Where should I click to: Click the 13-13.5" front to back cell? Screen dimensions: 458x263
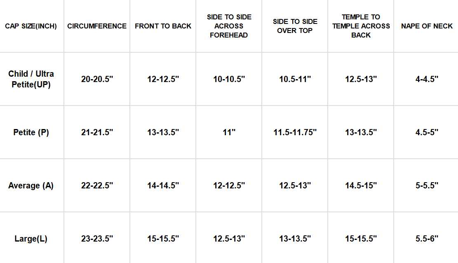tap(163, 132)
